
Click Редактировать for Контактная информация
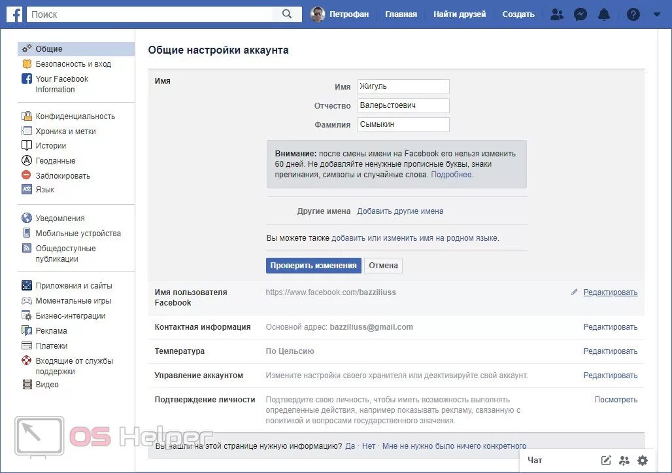(611, 327)
